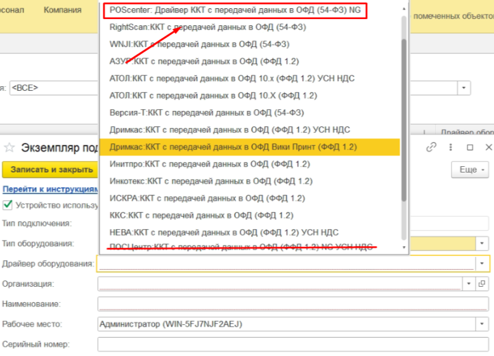Open Организация dropdown arrow
Image resolution: width=494 pixels, height=356 pixels.
(x=469, y=284)
